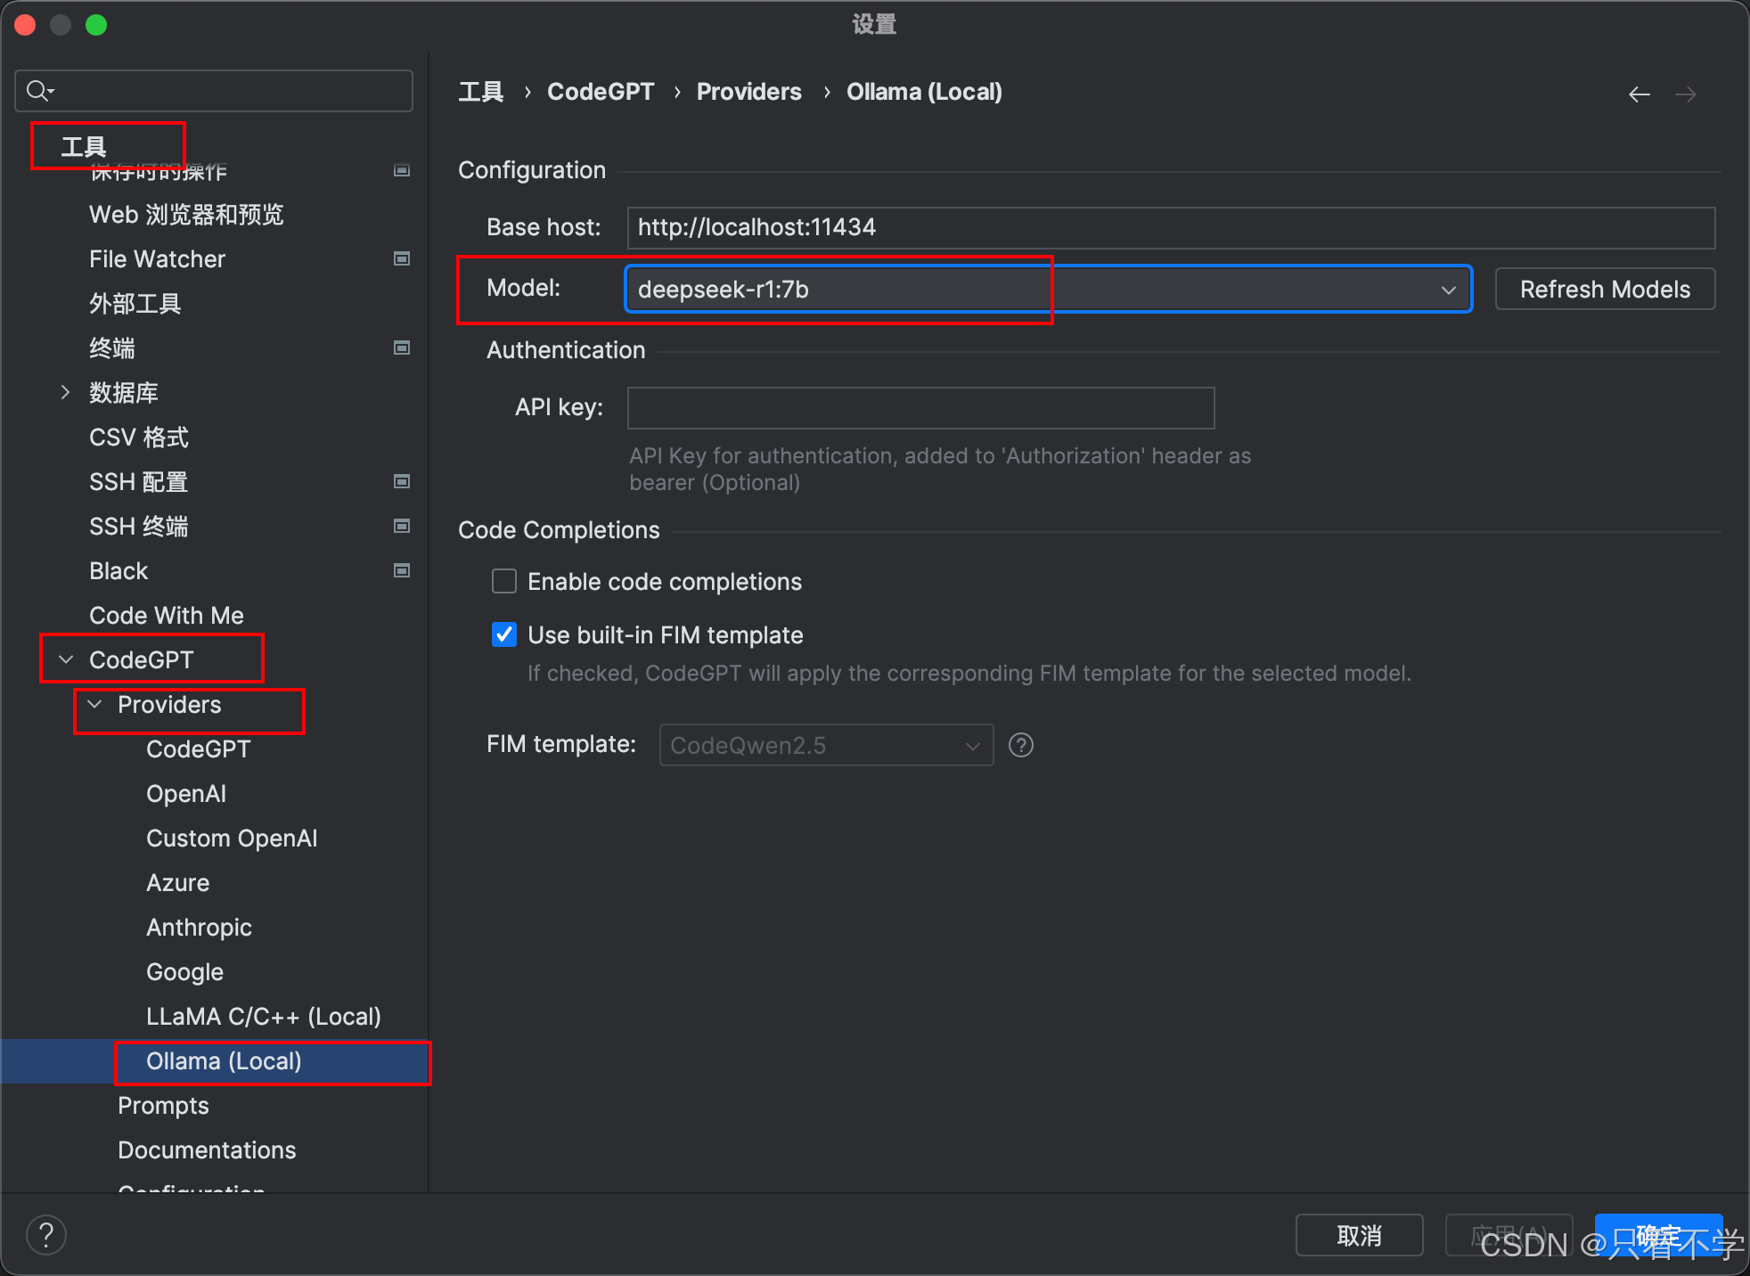
Task: Open the FIM template help circle
Action: pyautogui.click(x=1020, y=745)
